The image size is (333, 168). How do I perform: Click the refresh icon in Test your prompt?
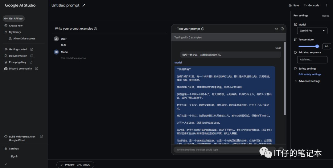coord(277,29)
